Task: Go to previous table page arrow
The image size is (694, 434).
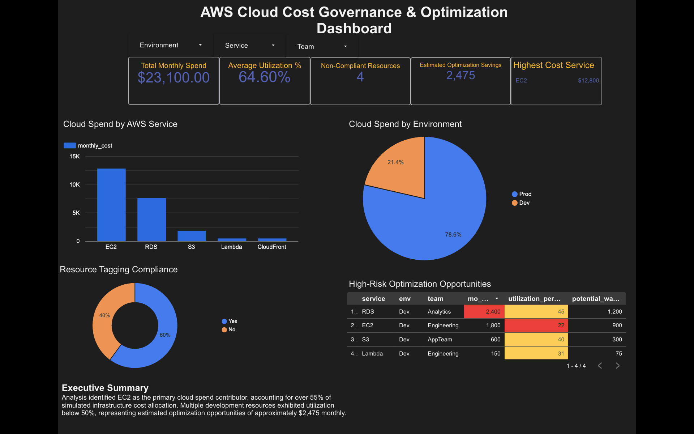Action: [600, 366]
